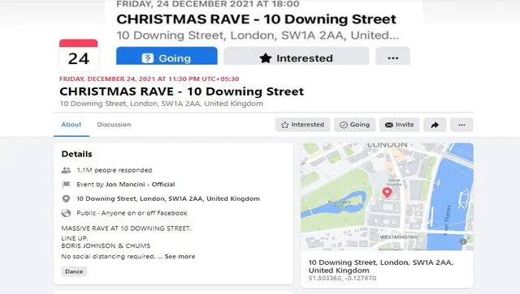Click the calendar icon showing 24
The height and width of the screenshot is (294, 520).
79,54
